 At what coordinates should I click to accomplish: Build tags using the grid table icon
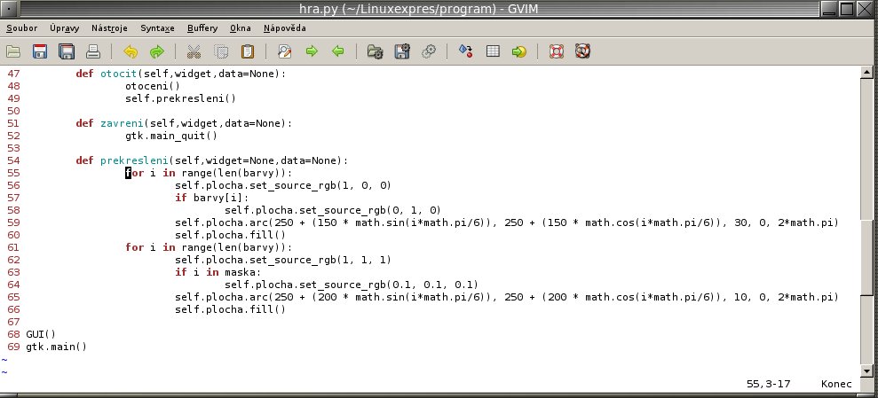click(493, 51)
